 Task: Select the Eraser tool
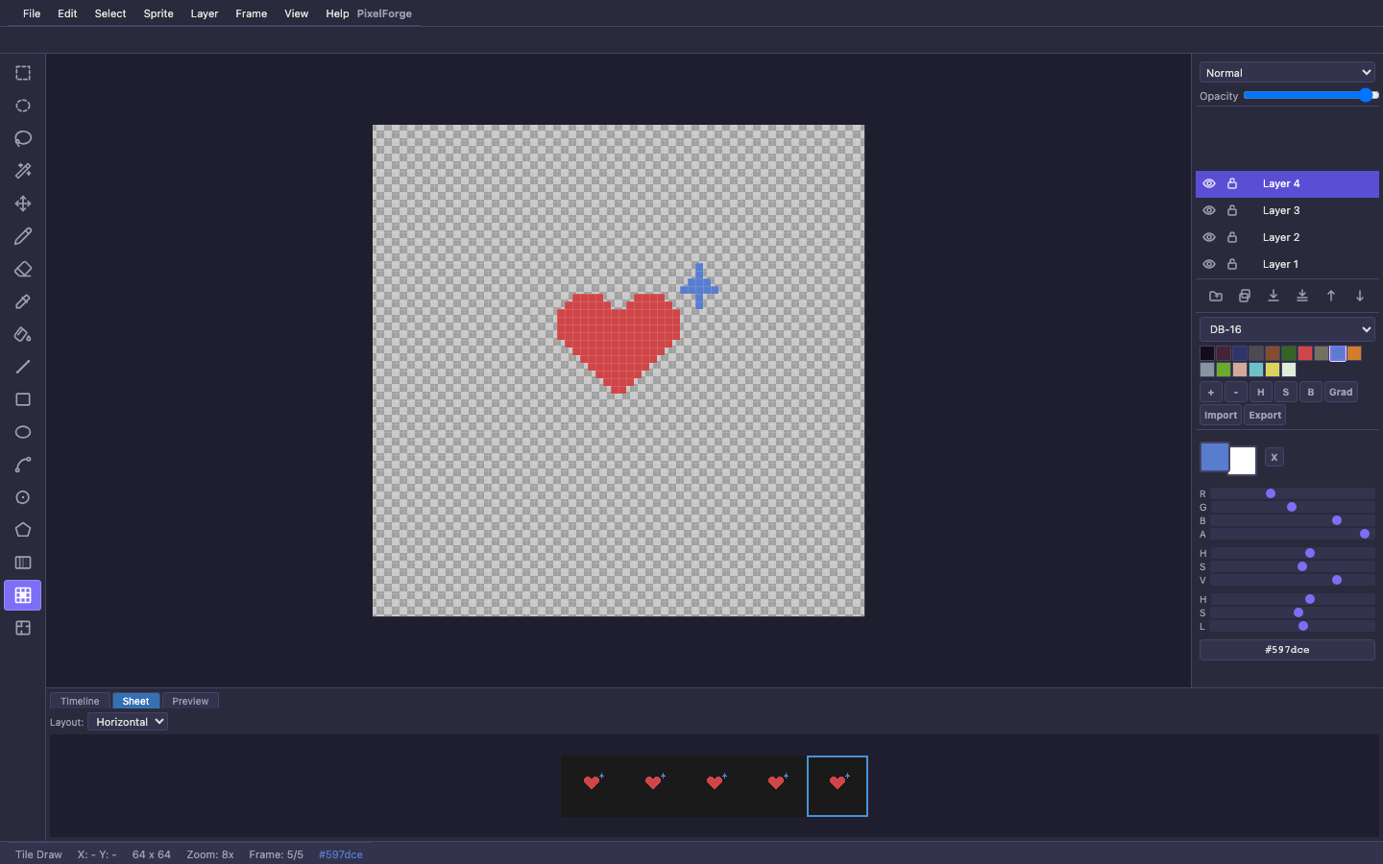click(23, 269)
